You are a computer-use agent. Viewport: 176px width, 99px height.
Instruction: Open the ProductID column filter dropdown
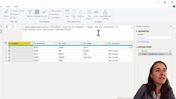click(56, 43)
